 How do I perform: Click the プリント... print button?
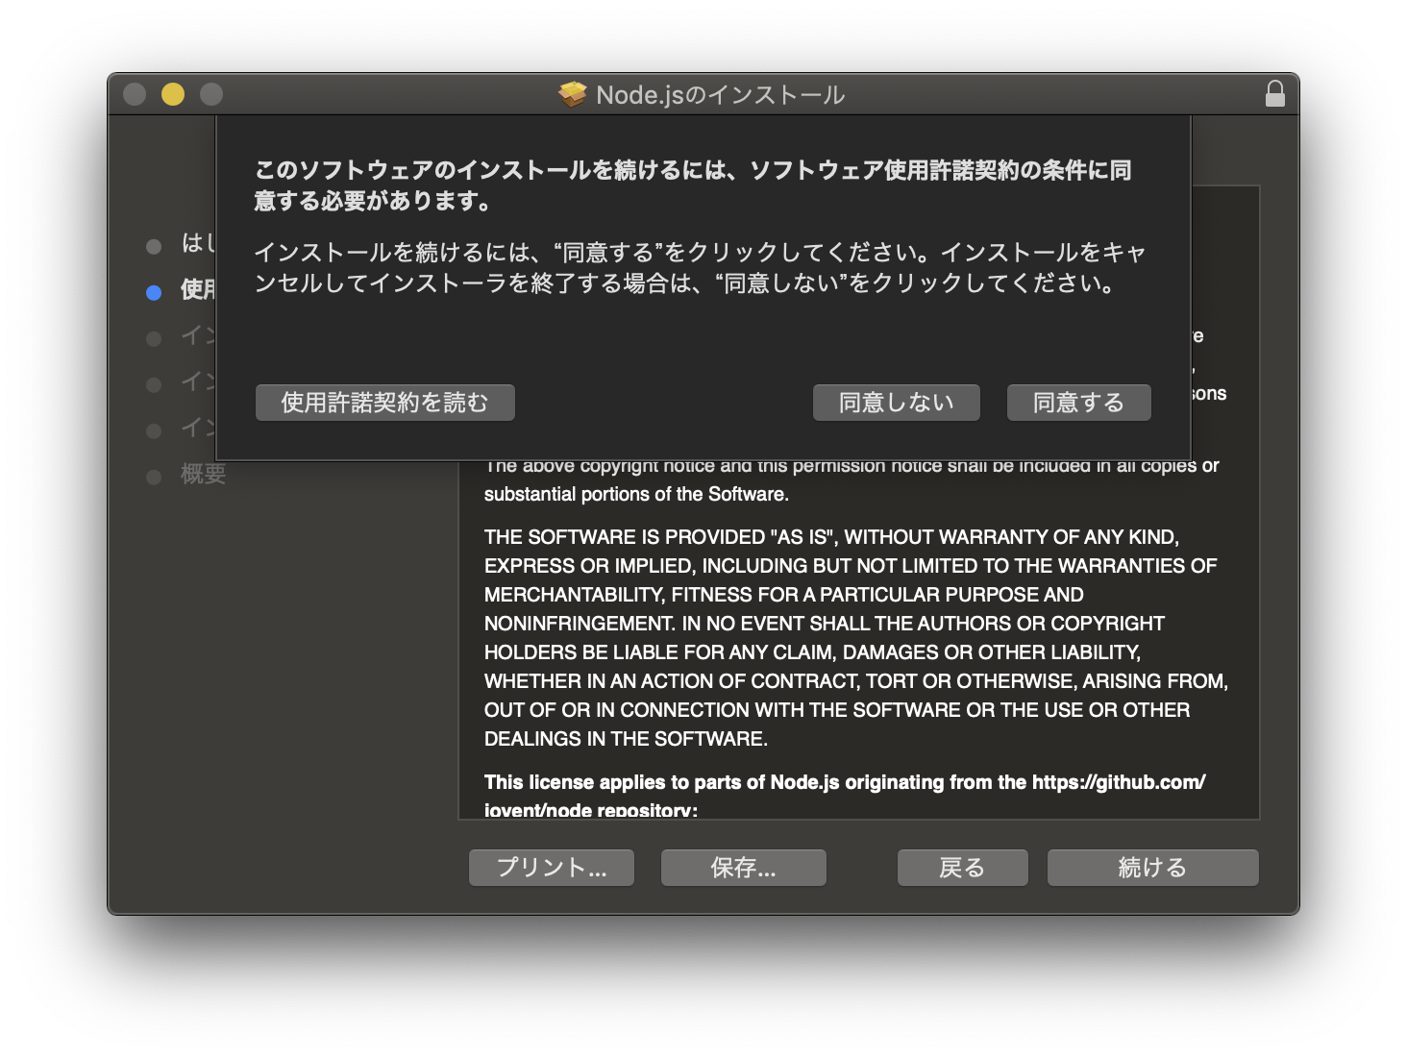click(551, 868)
